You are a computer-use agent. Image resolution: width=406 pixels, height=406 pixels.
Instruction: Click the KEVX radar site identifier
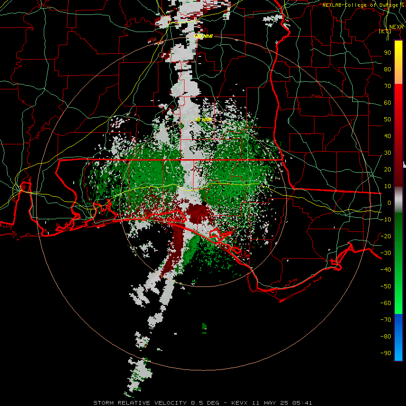[x=240, y=403]
